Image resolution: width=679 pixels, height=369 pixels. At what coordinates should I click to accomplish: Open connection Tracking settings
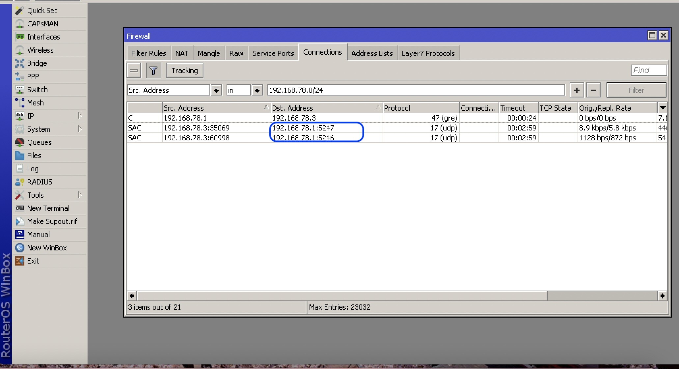[185, 71]
